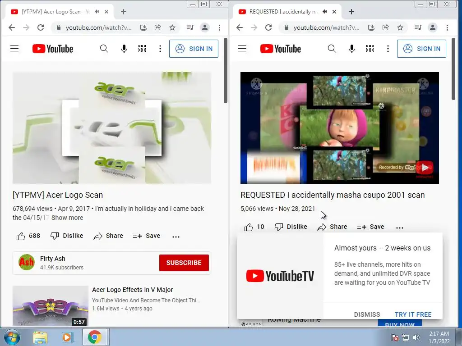The height and width of the screenshot is (346, 462).
Task: Close the Acer Logo Scan tab
Action: point(106,12)
